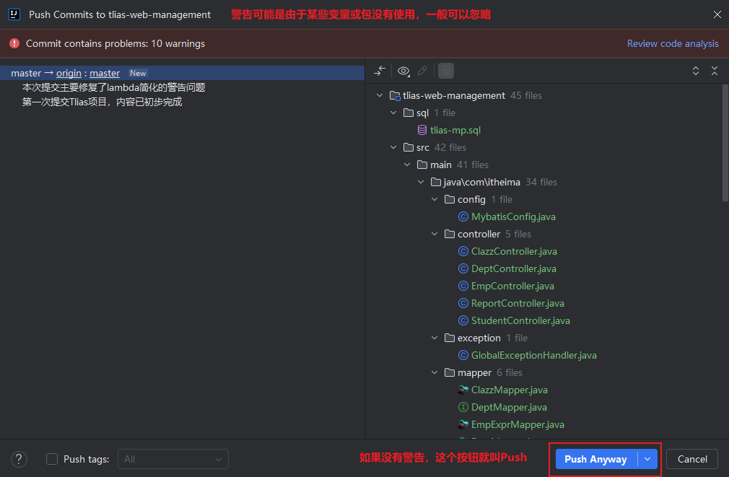
Task: Collapse java\com\itheima folder chevron
Action: click(x=421, y=182)
